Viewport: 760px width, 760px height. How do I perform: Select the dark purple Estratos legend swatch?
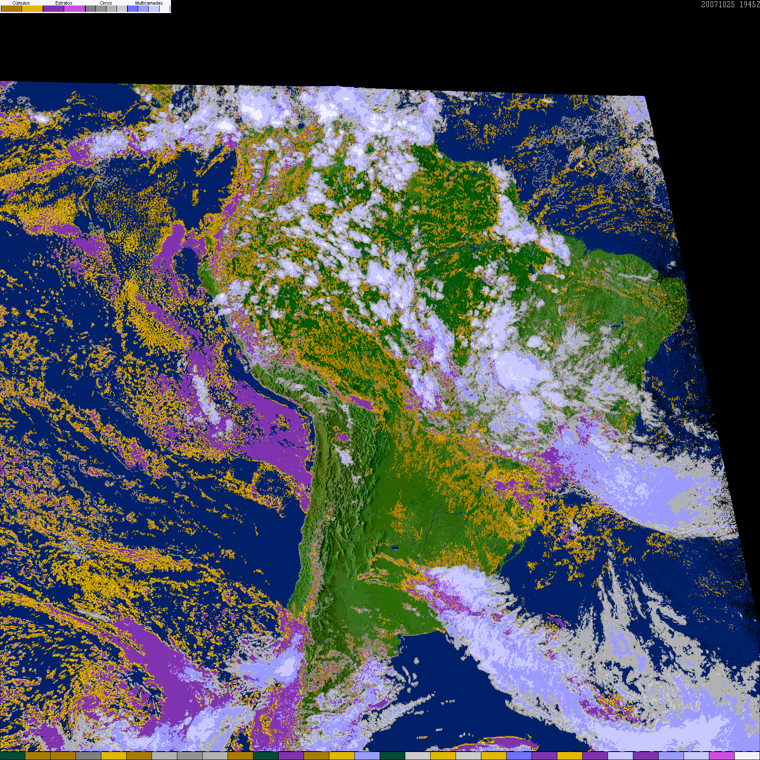click(54, 8)
